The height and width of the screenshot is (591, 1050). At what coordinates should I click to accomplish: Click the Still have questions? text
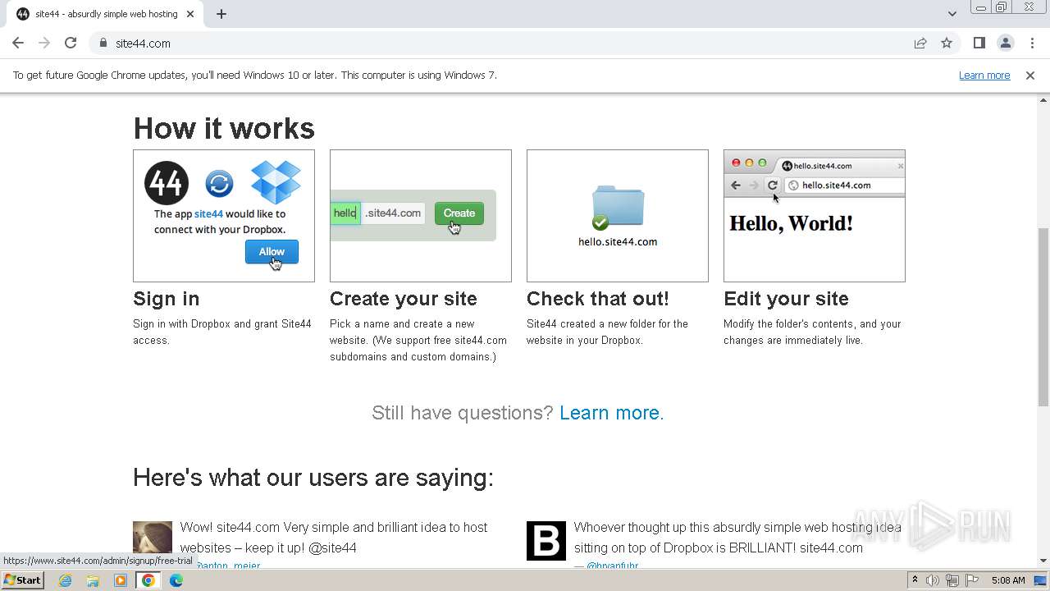[x=463, y=413]
